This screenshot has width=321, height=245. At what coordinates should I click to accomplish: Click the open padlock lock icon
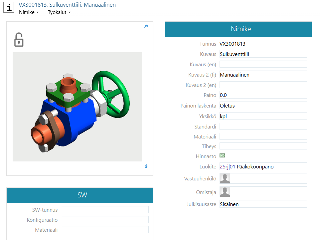coord(19,40)
